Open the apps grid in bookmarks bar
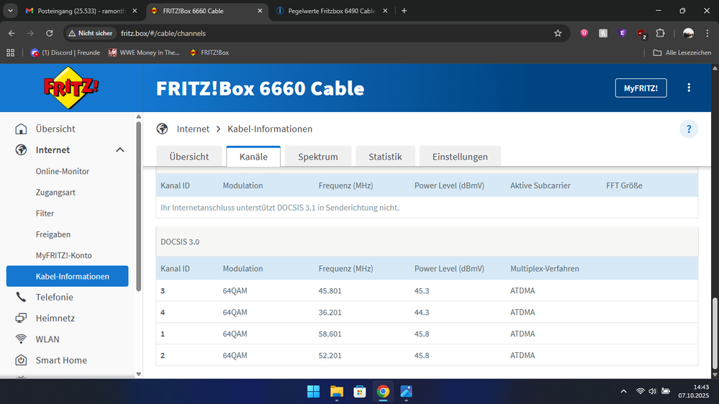Viewport: 719px width, 404px height. (11, 52)
